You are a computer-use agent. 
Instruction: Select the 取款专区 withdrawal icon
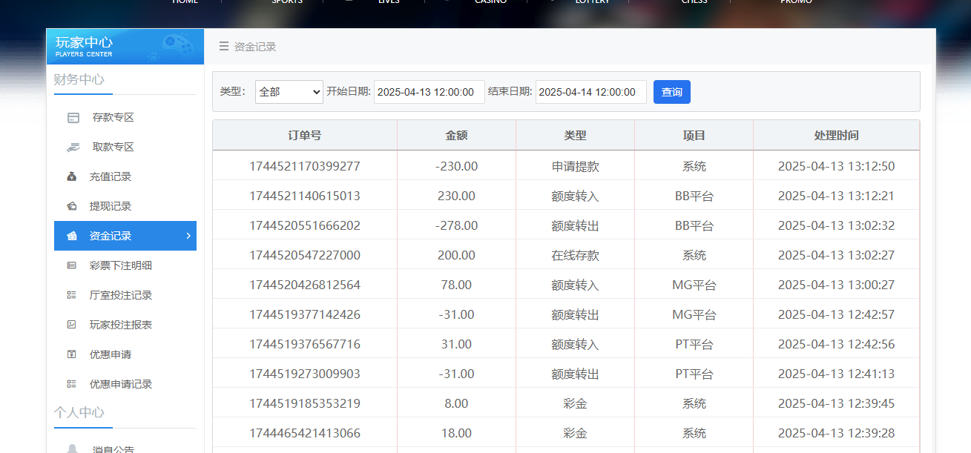pos(72,147)
